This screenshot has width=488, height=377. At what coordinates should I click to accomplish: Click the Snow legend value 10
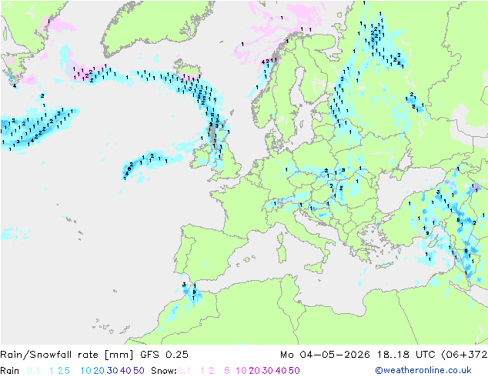(x=242, y=371)
